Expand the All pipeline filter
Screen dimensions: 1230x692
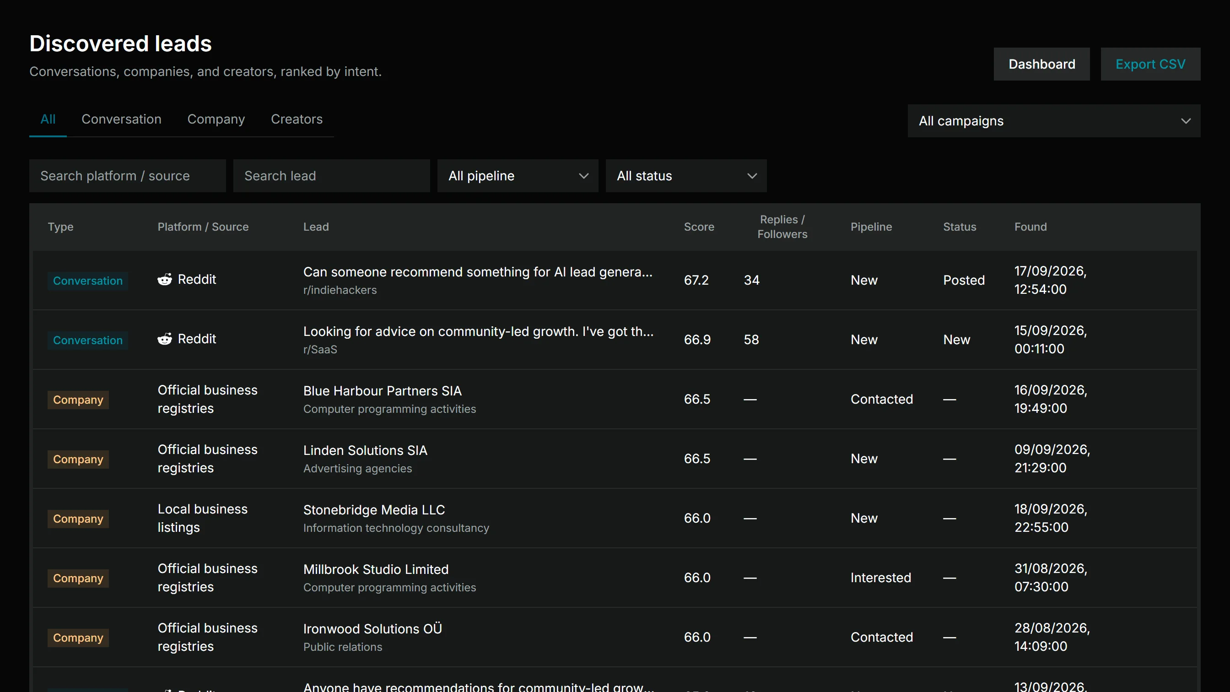tap(518, 176)
